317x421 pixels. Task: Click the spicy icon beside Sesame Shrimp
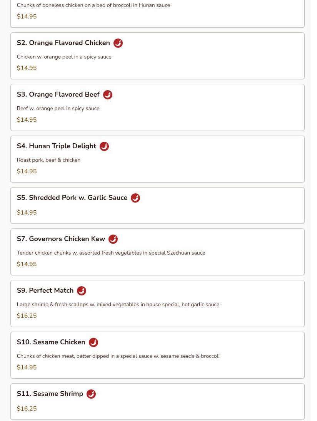coord(91,394)
